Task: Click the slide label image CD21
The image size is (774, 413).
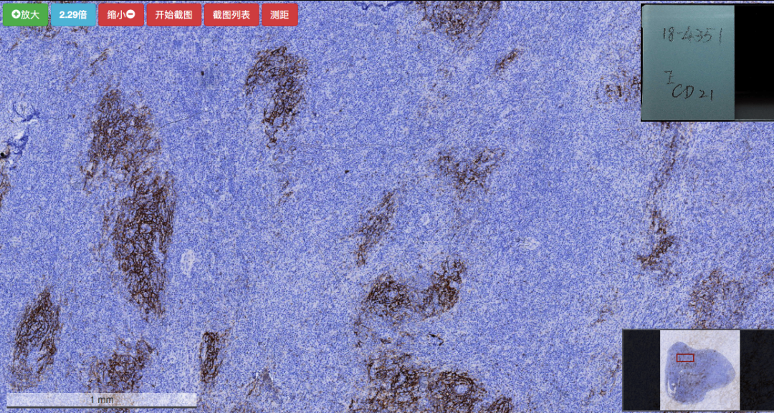Action: coord(707,62)
